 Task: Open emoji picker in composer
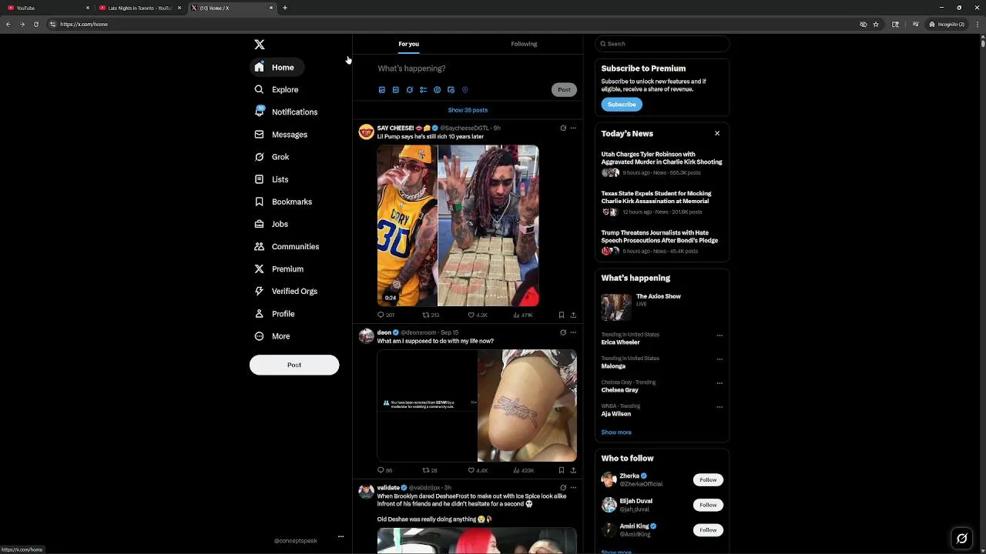pos(437,90)
